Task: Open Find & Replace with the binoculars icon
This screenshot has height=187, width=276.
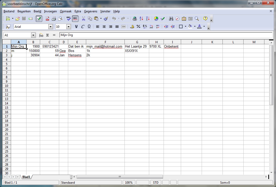Action: [x=171, y=19]
